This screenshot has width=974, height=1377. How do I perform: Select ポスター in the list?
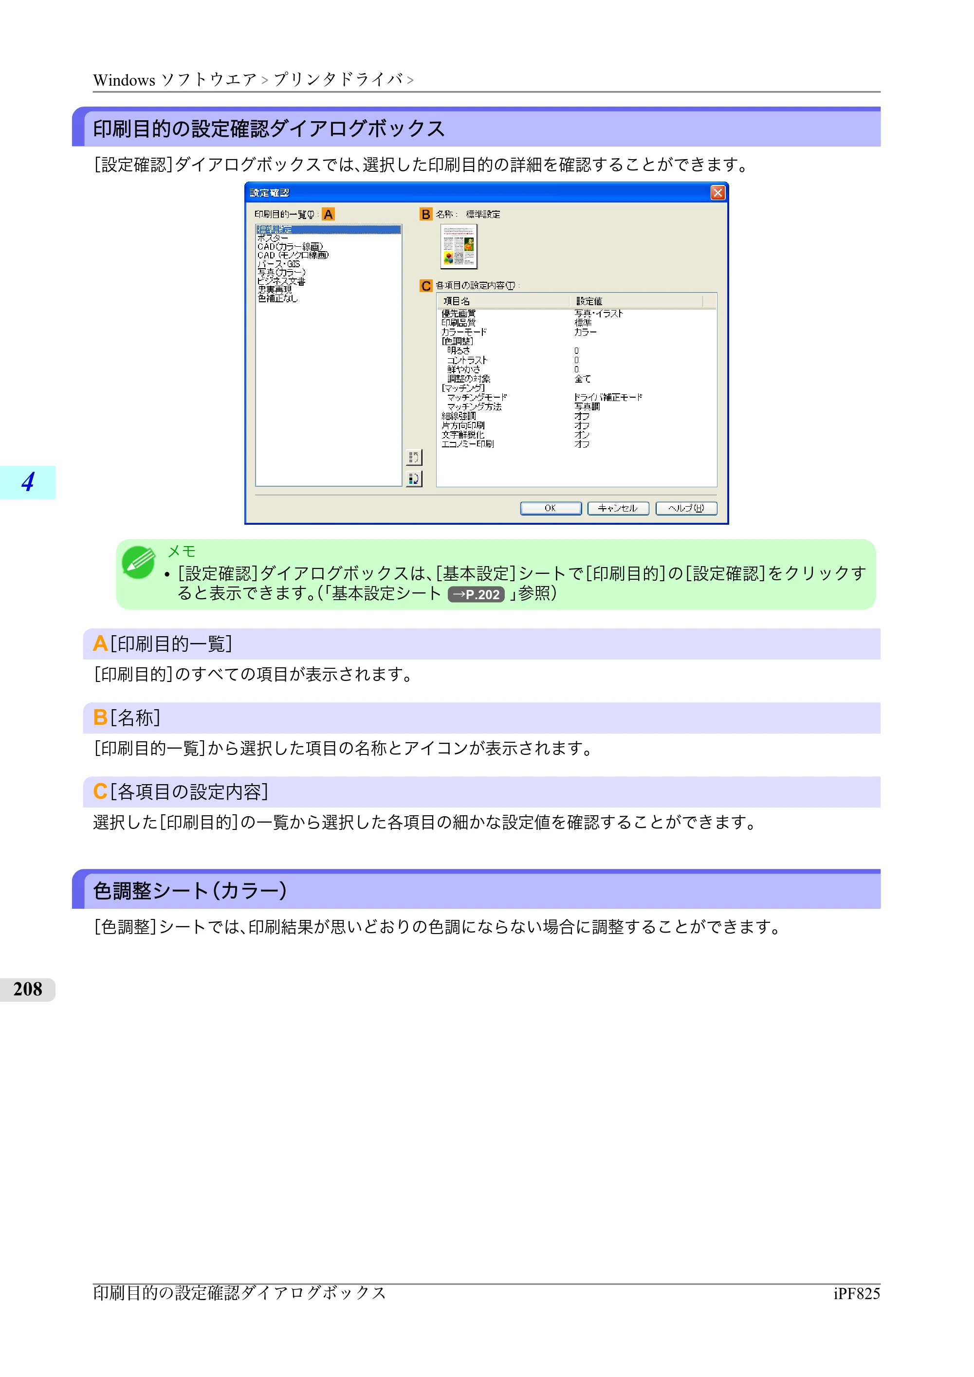pyautogui.click(x=328, y=238)
